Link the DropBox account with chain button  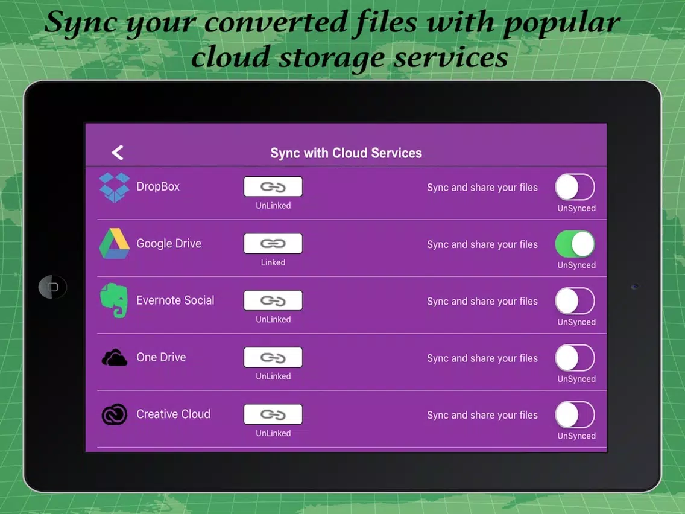273,187
